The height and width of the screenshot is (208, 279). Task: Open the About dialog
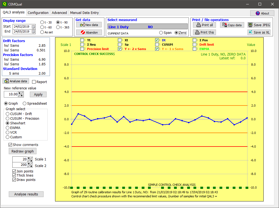pyautogui.click(x=262, y=13)
